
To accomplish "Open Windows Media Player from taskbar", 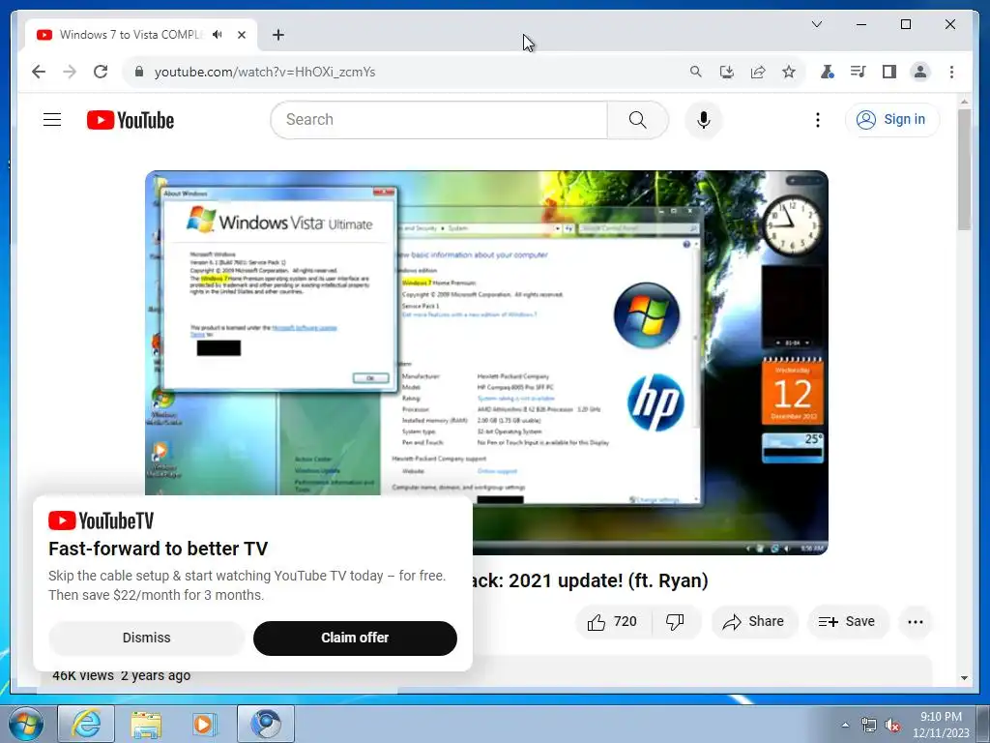I will pyautogui.click(x=205, y=724).
